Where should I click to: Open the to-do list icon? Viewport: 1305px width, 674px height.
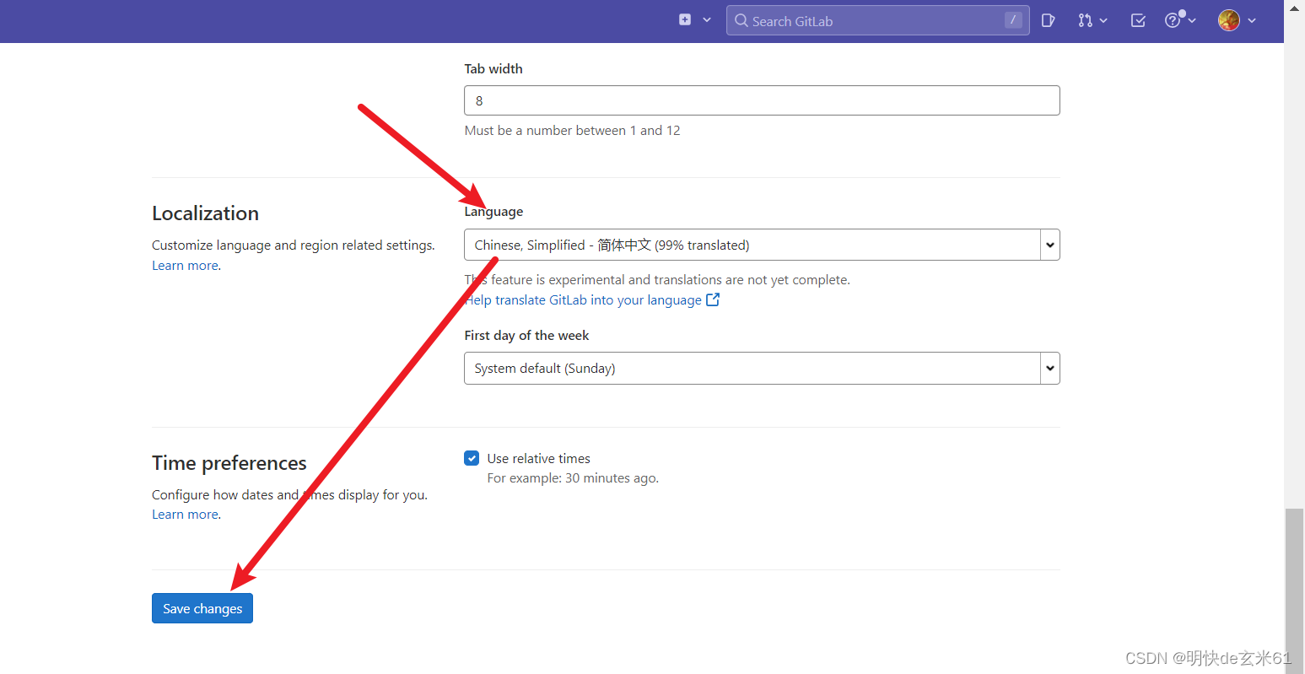tap(1137, 20)
